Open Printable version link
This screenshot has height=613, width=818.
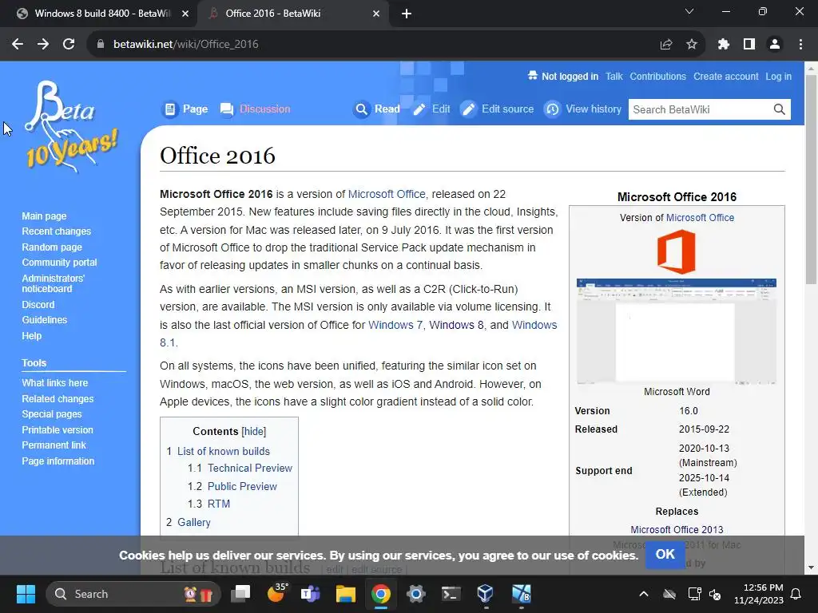[x=58, y=430]
